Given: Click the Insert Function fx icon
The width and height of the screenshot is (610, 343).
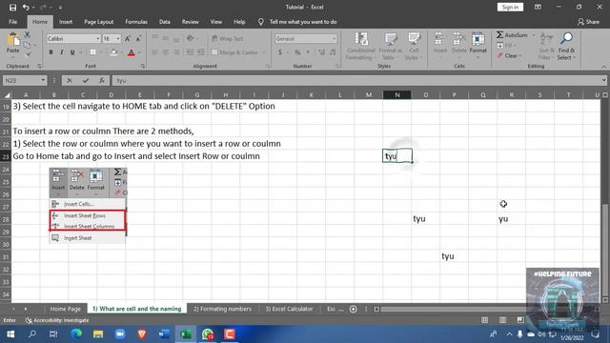Looking at the screenshot, I should coord(102,80).
